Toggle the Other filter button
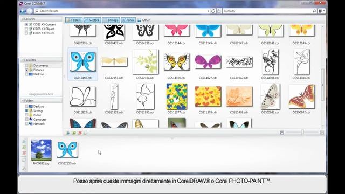345x194 pixels. (x=144, y=20)
